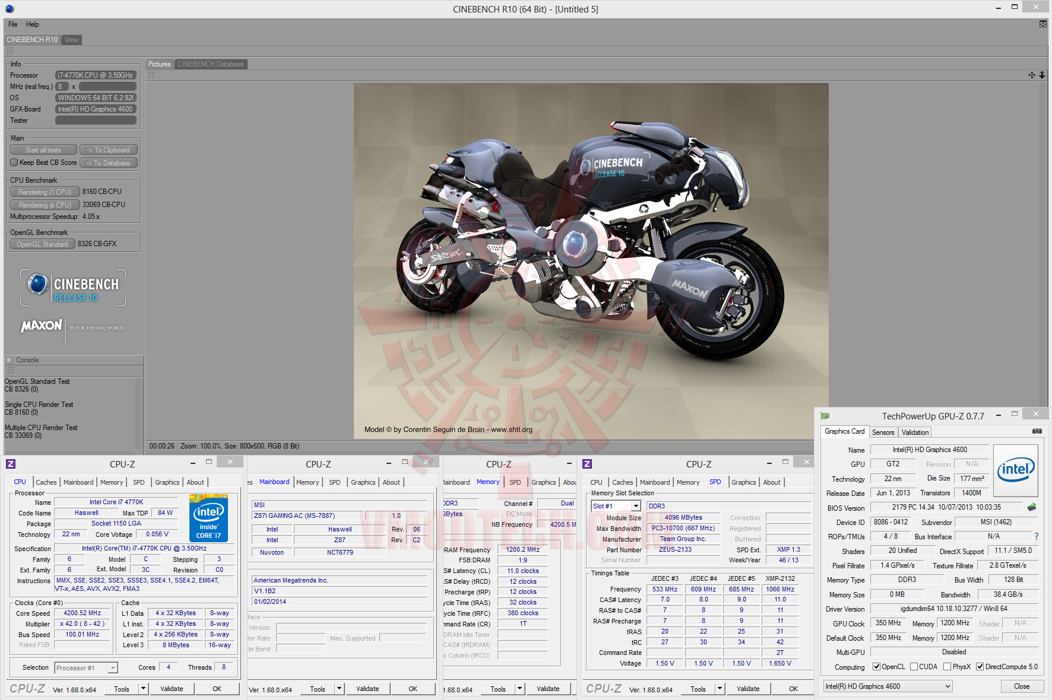The image size is (1052, 700).
Task: Click the BIOS save icon in GPU-Z
Action: pos(1032,507)
